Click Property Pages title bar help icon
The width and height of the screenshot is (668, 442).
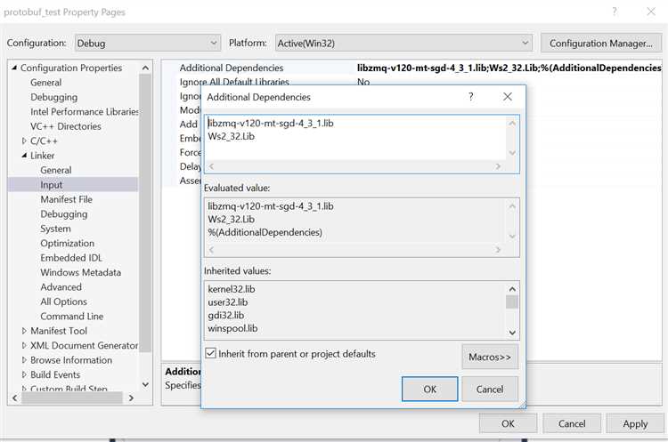point(615,12)
